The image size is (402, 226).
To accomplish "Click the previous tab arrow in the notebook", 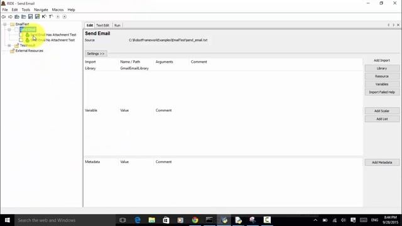I will 389,25.
